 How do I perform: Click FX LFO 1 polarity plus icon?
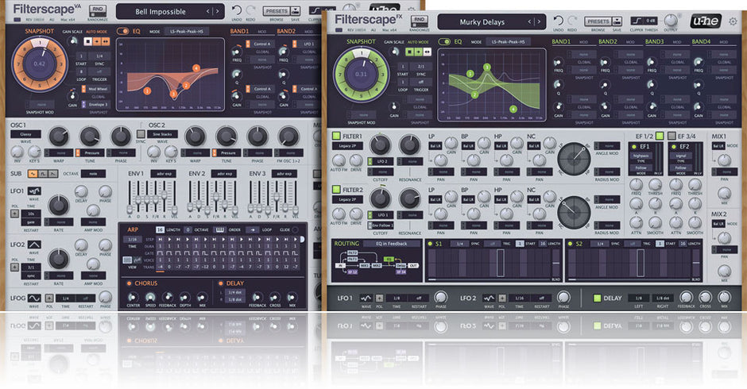pos(379,298)
